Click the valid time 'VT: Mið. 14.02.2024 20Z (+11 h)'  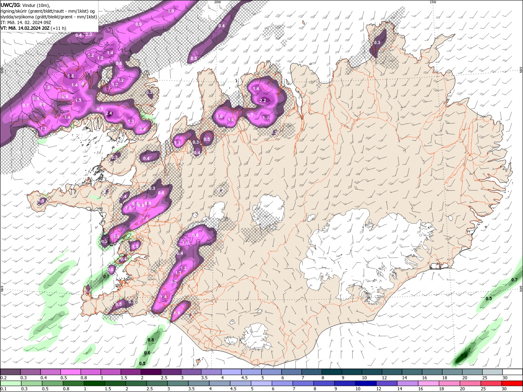(x=33, y=28)
